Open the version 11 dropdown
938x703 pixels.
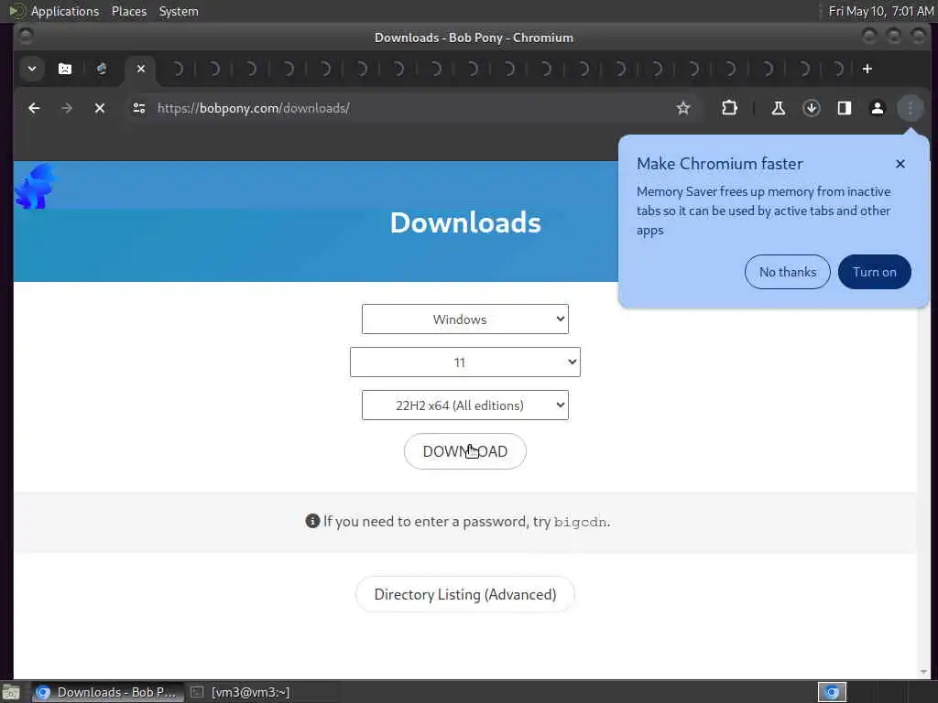[x=464, y=362]
